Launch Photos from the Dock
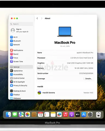Screen dimensions: 105x131 [x=28, y=114]
